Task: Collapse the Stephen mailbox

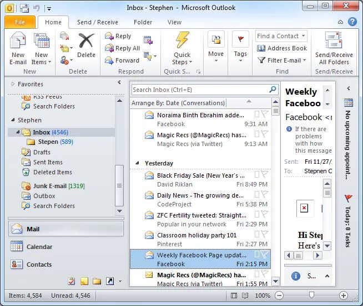Action: [13, 120]
